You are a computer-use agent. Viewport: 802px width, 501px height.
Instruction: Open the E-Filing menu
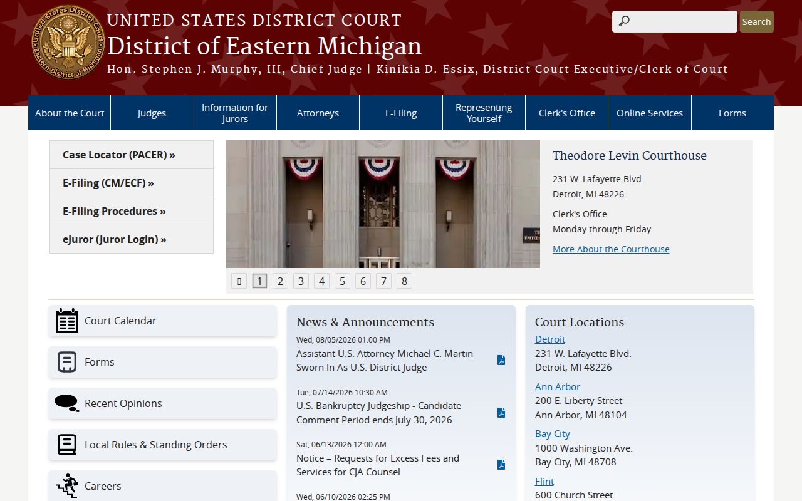pos(401,113)
